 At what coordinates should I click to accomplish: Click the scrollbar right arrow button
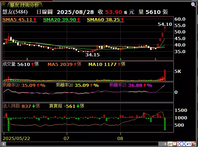pyautogui.click(x=165, y=144)
